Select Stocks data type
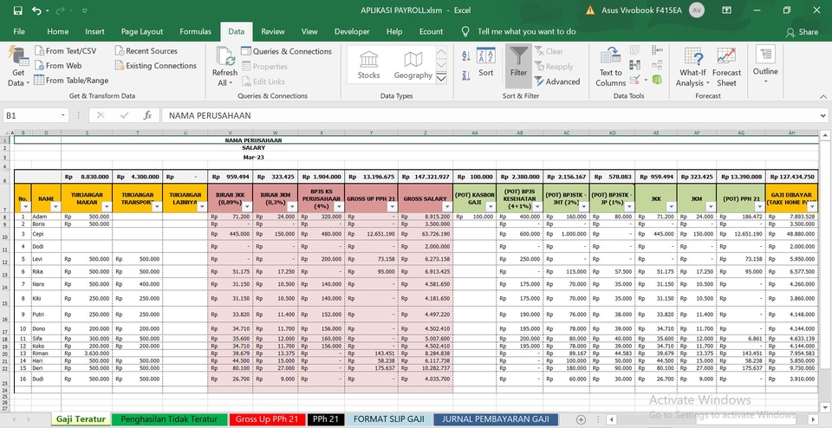The height and width of the screenshot is (428, 832). (x=368, y=65)
